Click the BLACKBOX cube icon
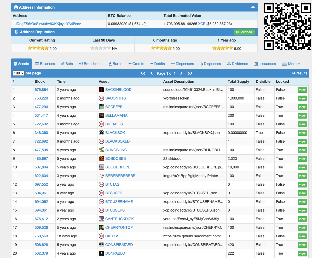Viewport: 312px width, 258px height. pos(101,133)
